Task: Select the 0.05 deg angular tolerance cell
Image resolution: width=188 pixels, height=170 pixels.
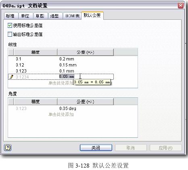Action: [68, 108]
